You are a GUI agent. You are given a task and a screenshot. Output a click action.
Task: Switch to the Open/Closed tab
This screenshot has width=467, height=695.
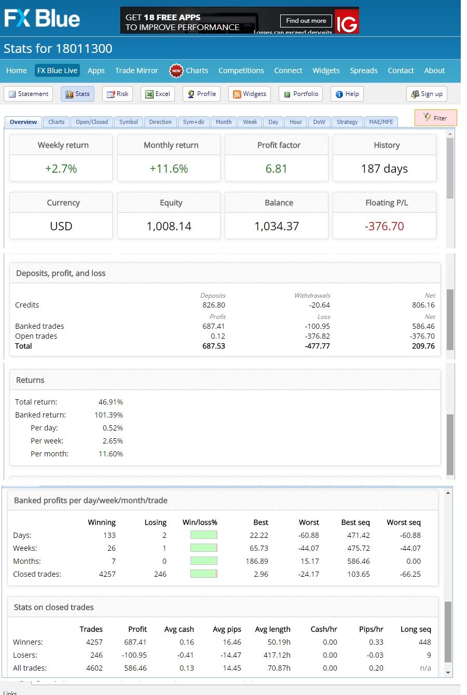tap(92, 122)
